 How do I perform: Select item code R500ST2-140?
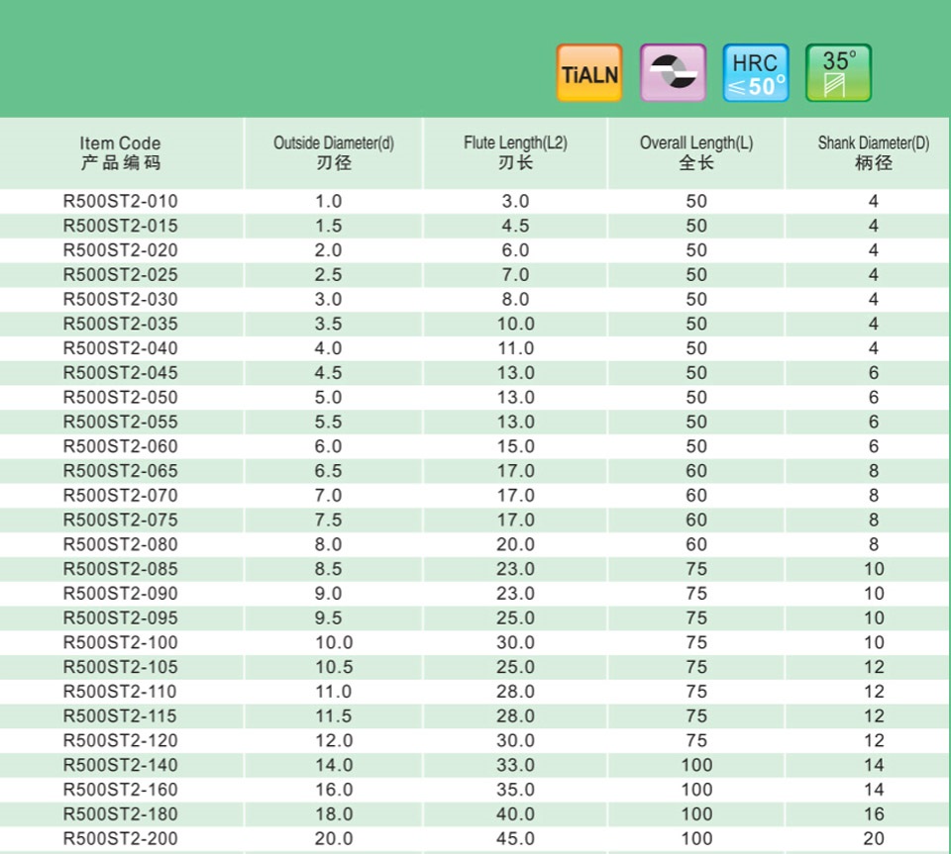121,766
